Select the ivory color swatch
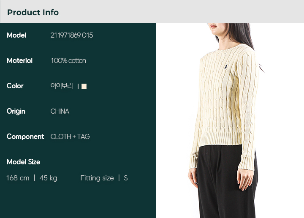This screenshot has height=218, width=304. point(84,86)
